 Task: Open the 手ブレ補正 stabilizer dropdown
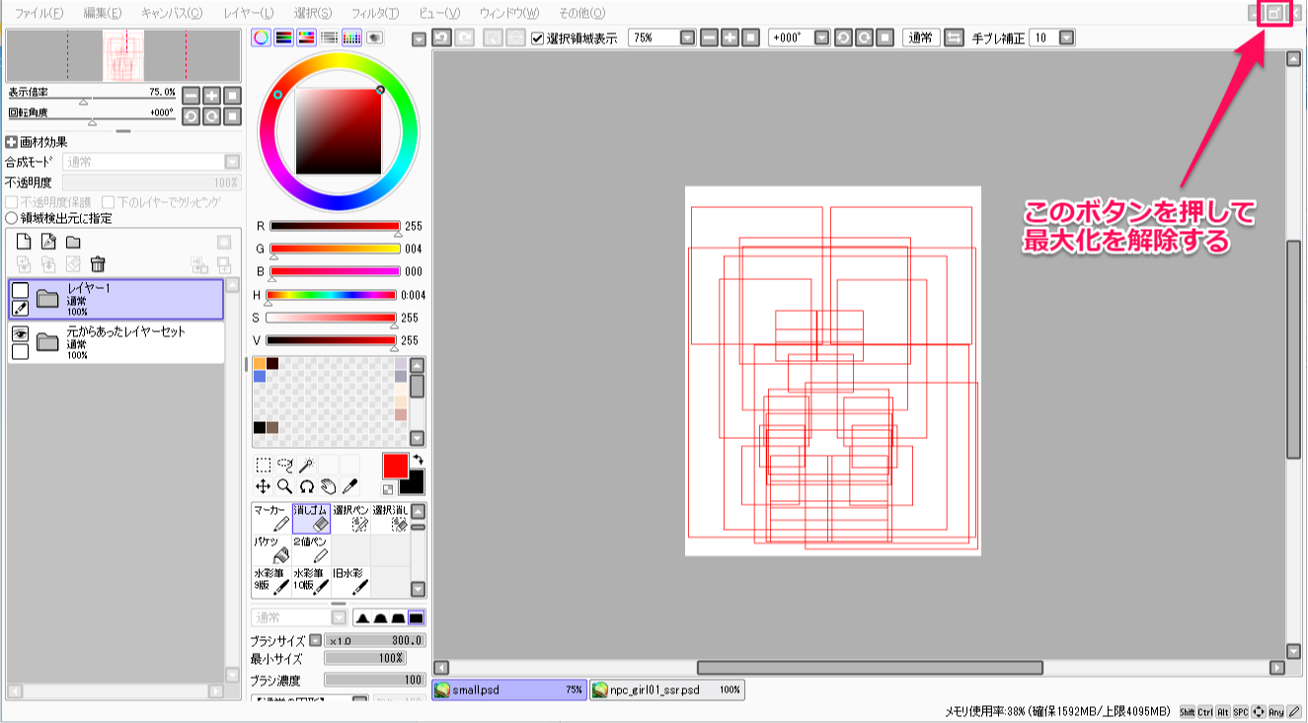(x=1067, y=37)
